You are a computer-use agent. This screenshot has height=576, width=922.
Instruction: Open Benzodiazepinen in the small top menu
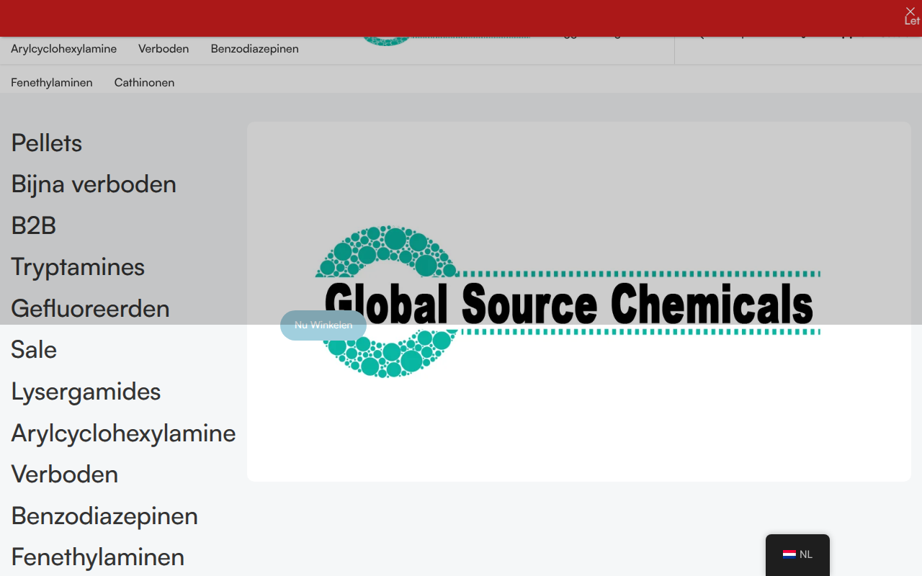tap(254, 49)
